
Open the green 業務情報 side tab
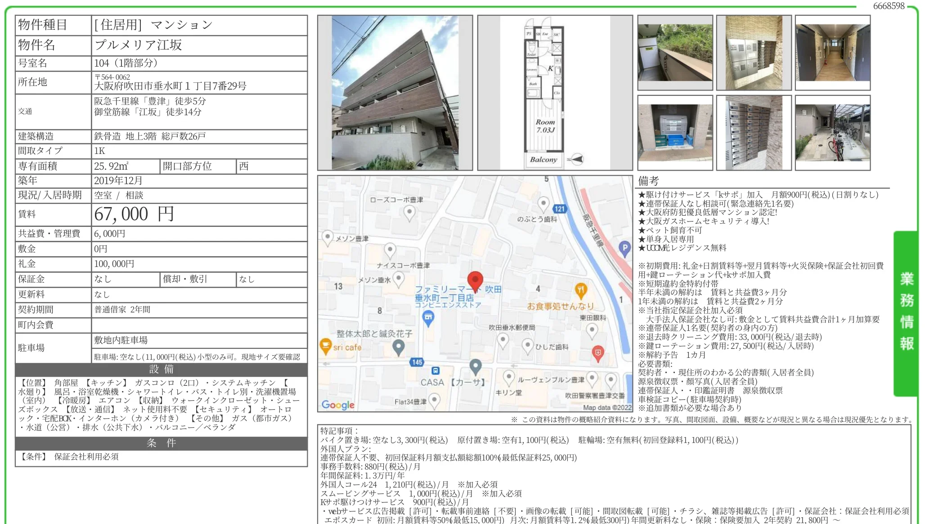pyautogui.click(x=906, y=313)
